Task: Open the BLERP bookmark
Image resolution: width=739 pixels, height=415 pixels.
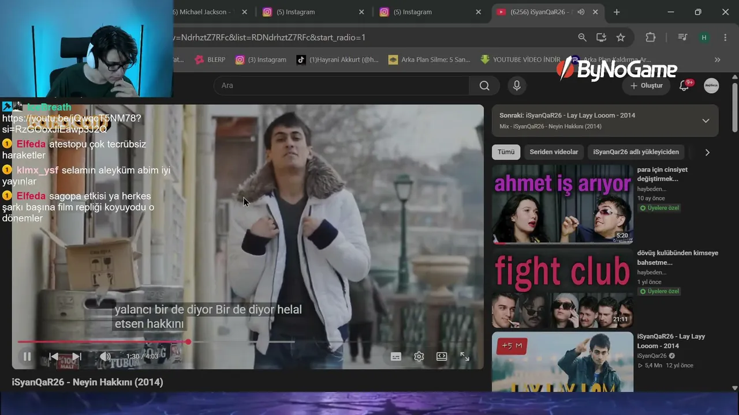Action: click(210, 59)
